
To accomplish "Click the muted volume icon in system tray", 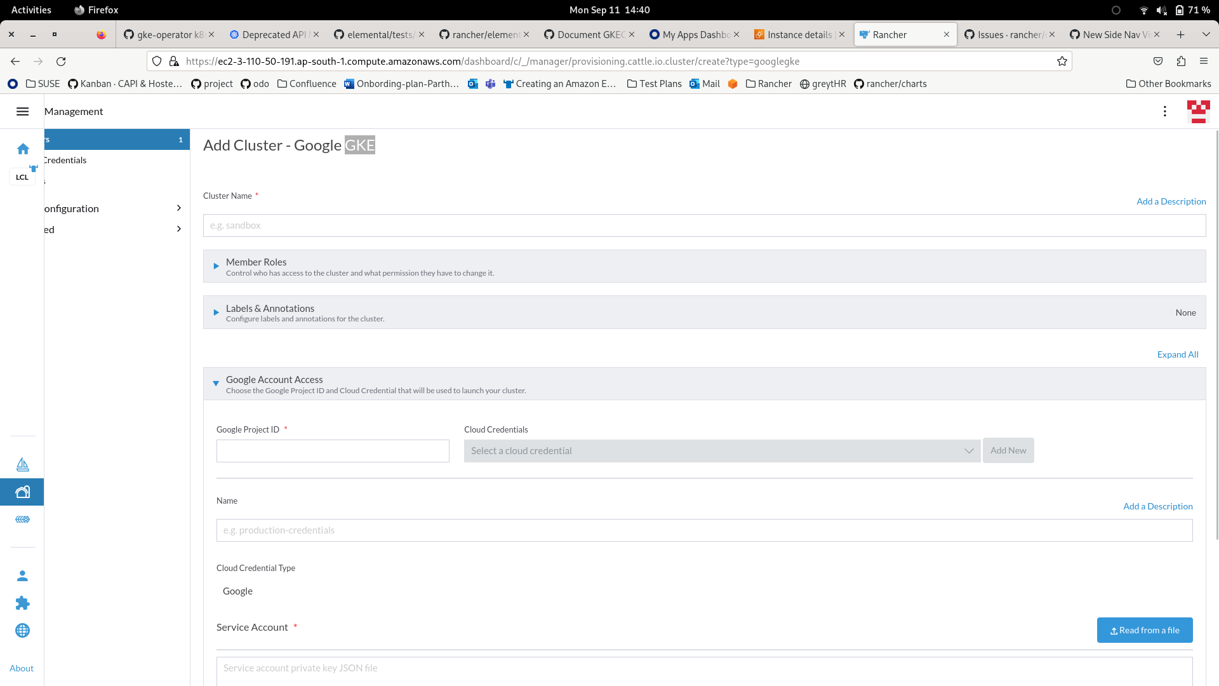I will coord(1161,10).
